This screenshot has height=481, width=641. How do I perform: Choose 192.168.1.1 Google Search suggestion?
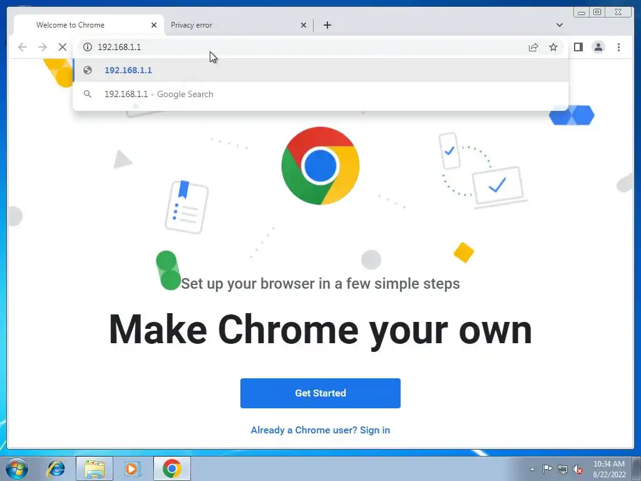tap(320, 94)
